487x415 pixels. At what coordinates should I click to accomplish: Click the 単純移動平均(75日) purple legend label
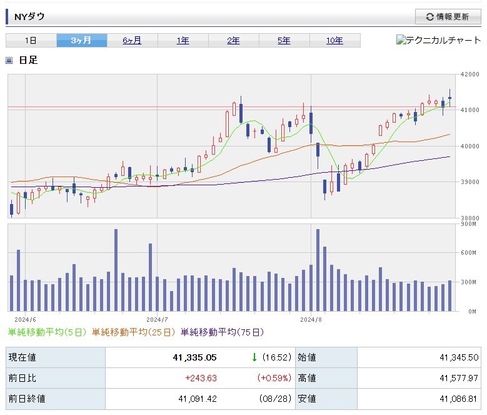pos(222,332)
